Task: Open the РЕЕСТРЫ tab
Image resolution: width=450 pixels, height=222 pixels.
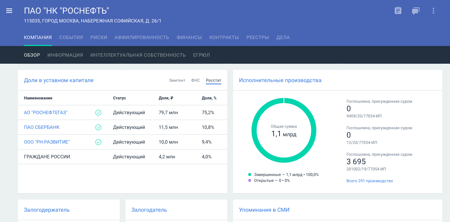Action: point(258,37)
